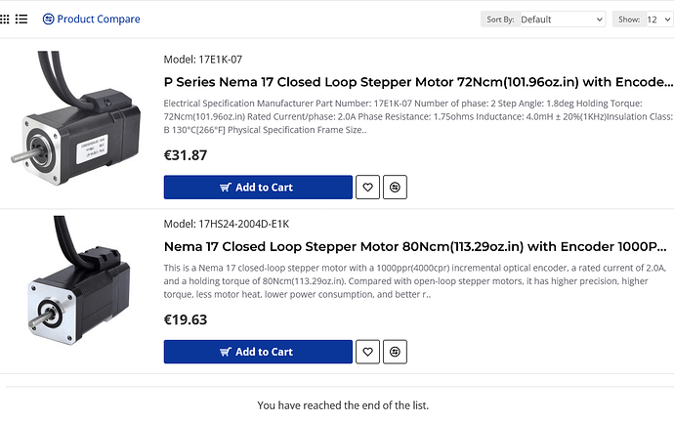Click cart icon on 80Ncm motor's button

pyautogui.click(x=226, y=352)
